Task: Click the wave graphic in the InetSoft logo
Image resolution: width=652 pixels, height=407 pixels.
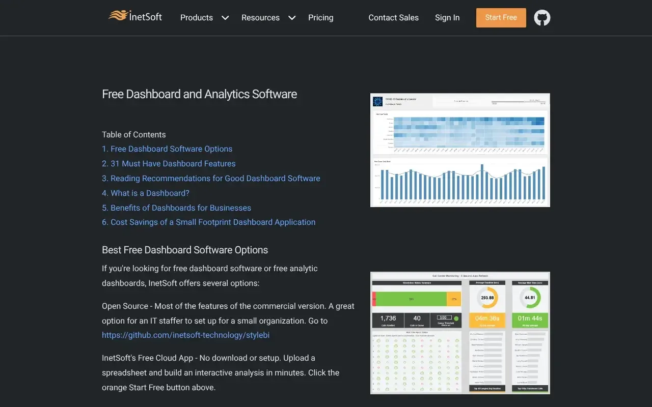Action: coord(120,16)
